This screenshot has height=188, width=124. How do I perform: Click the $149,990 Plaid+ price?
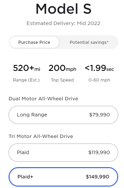tap(98, 177)
